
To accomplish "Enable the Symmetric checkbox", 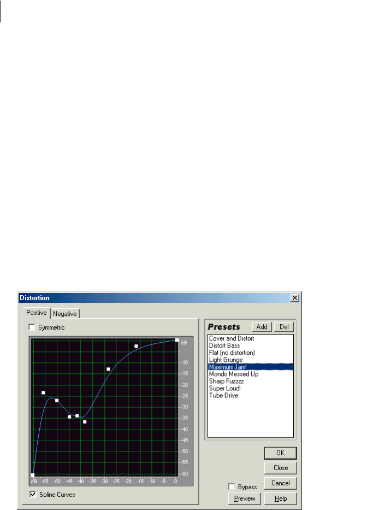I will [x=32, y=327].
